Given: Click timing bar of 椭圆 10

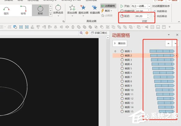Looking at the screenshot, I should [x=165, y=90].
